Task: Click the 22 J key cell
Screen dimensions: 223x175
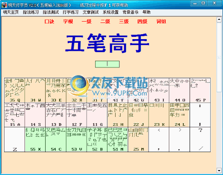Action: (x=138, y=115)
